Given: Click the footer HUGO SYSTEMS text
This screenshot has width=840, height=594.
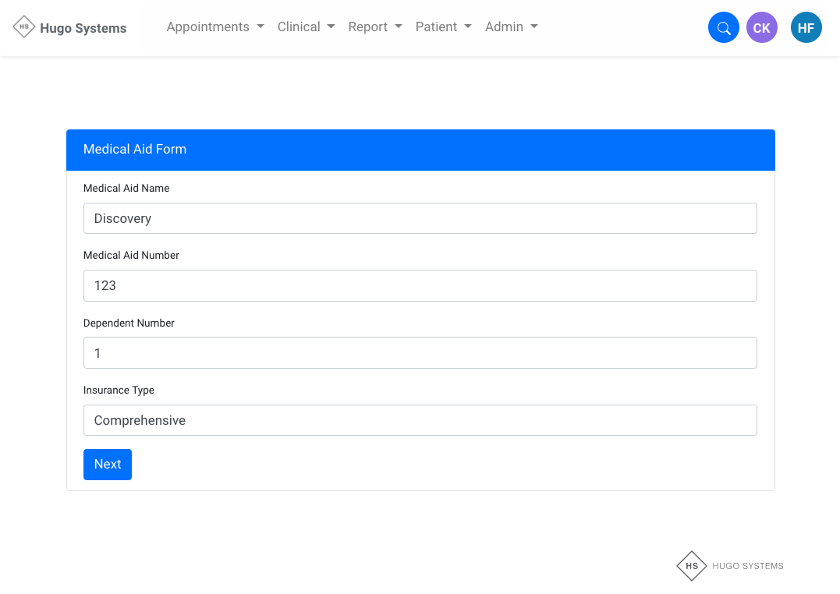Looking at the screenshot, I should 747,566.
